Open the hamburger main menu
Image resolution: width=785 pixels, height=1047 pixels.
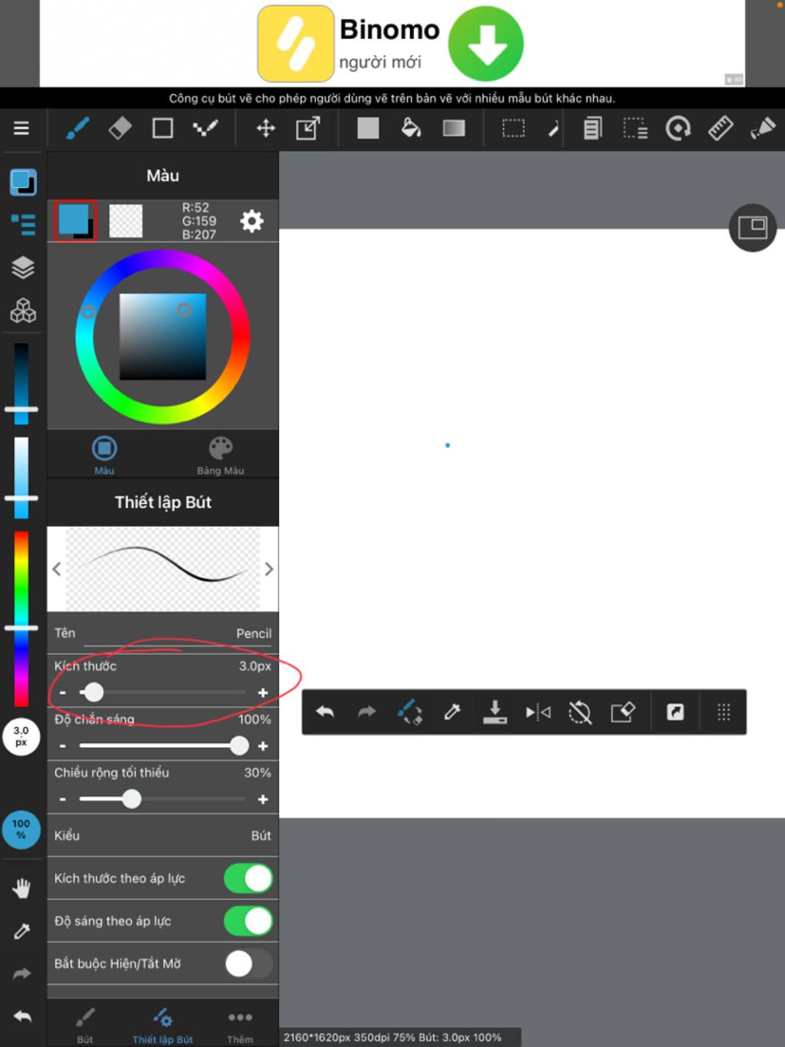tap(21, 128)
